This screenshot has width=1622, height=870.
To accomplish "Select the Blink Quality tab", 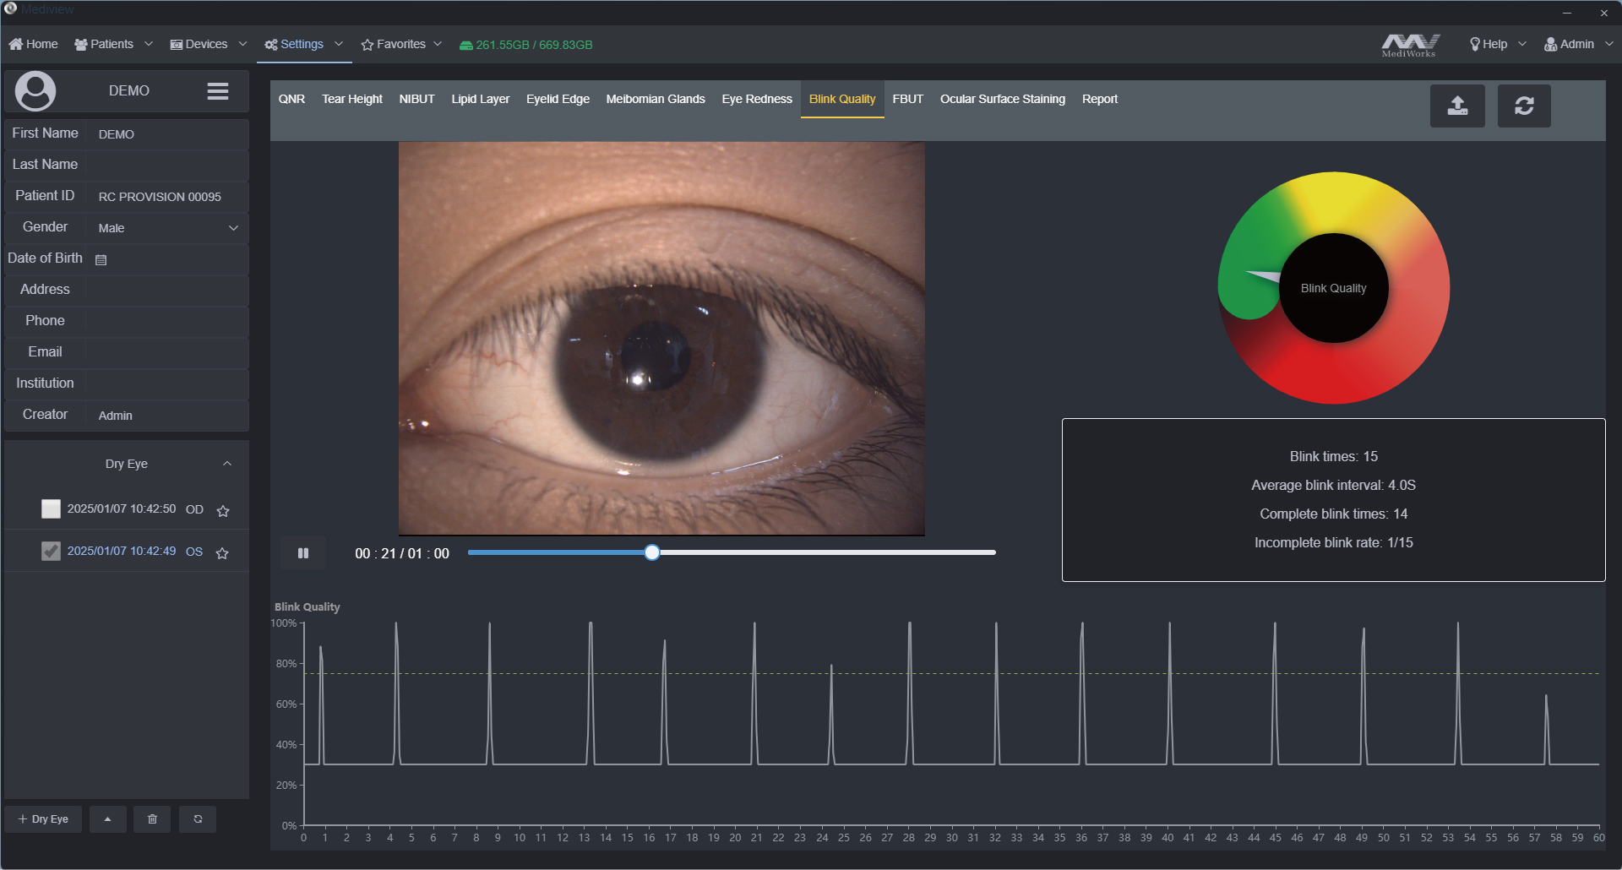I will tap(842, 99).
